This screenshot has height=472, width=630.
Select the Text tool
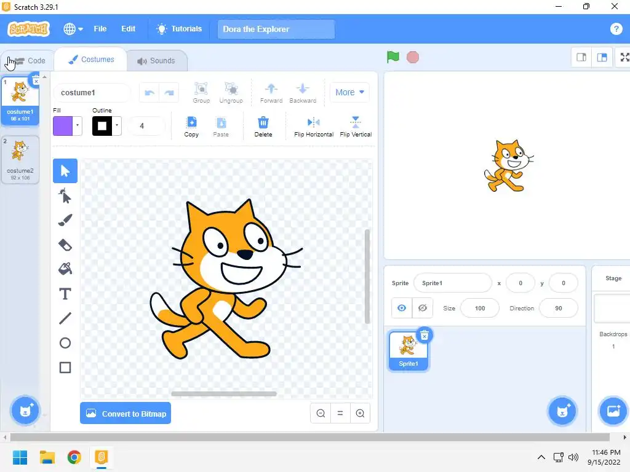click(x=65, y=294)
